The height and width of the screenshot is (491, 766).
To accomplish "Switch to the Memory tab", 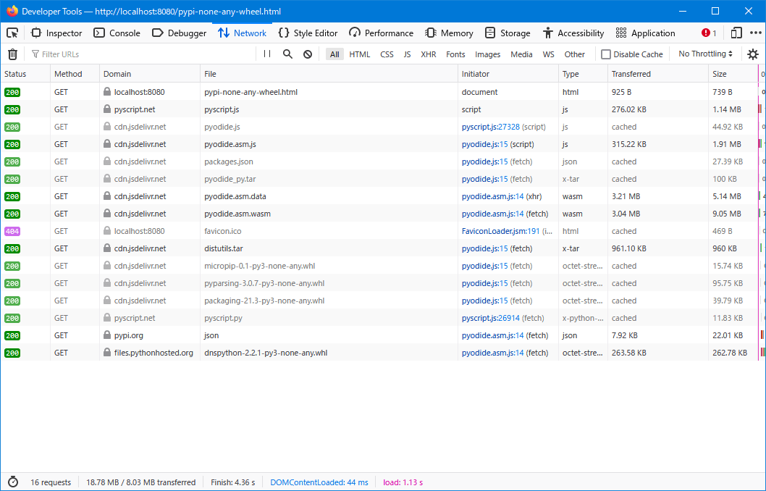I will coord(449,33).
